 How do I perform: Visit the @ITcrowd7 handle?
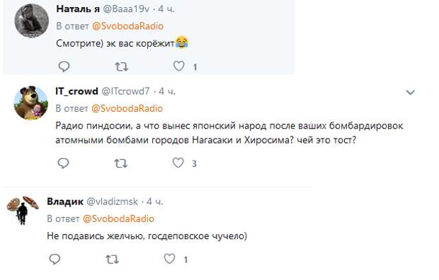125,91
